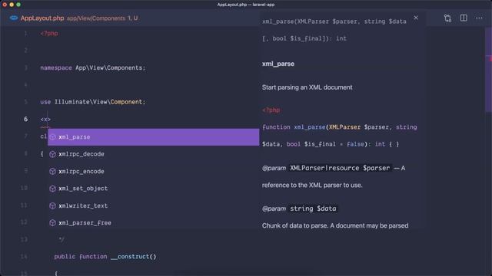The height and width of the screenshot is (276, 492).
Task: Click line number 6 in gutter
Action: pyautogui.click(x=25, y=119)
